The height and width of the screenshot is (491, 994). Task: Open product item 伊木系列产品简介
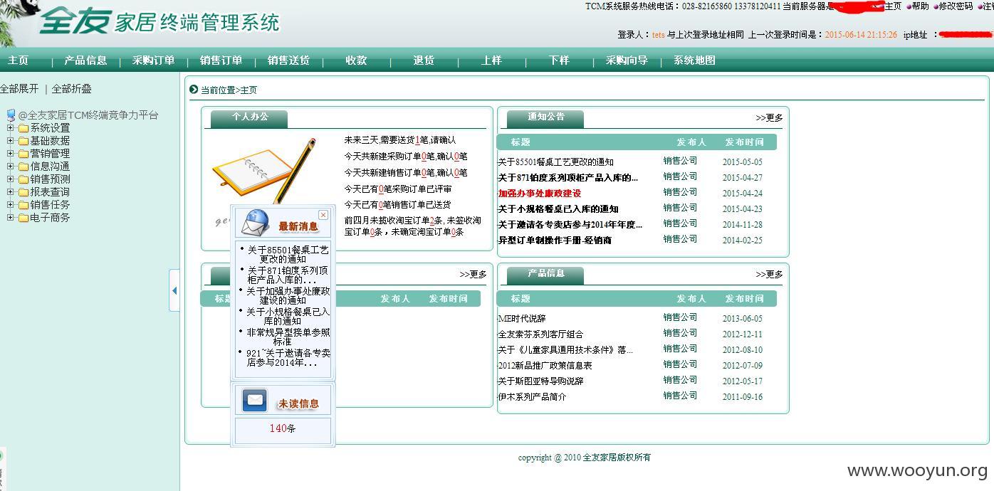point(531,397)
